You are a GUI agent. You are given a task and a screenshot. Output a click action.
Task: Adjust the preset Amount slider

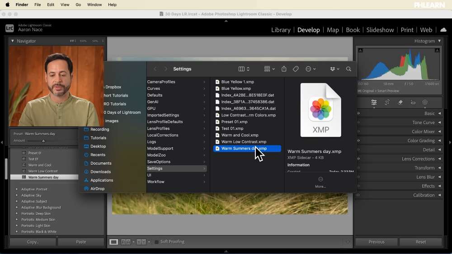coord(43,141)
